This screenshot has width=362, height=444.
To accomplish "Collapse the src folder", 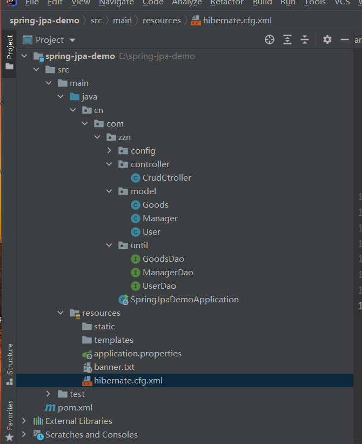I will (x=36, y=69).
